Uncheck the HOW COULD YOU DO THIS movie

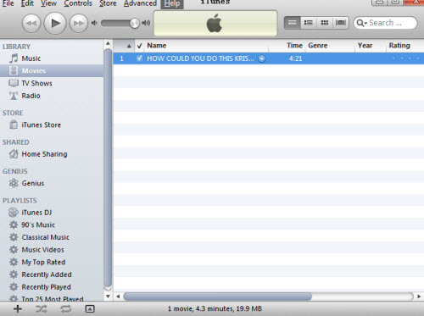pos(139,58)
